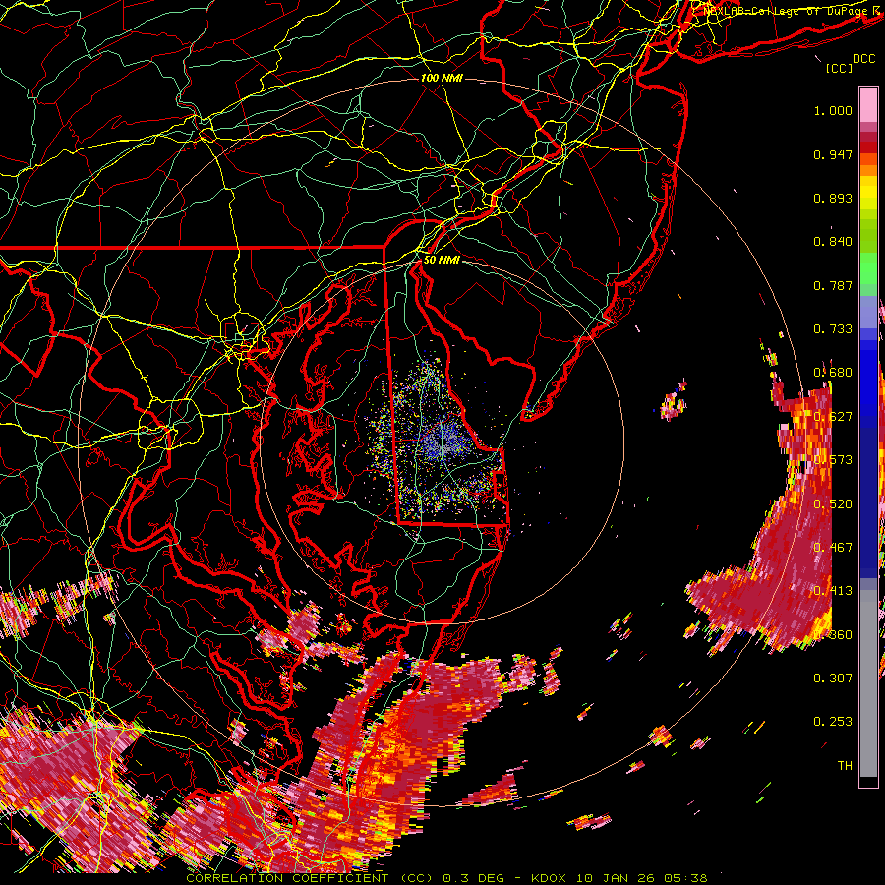Click the 50 NMI range ring label
This screenshot has width=885, height=885.
[442, 260]
